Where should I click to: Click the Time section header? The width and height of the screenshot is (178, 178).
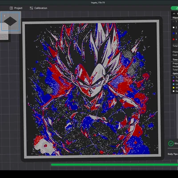pyautogui.click(x=175, y=60)
